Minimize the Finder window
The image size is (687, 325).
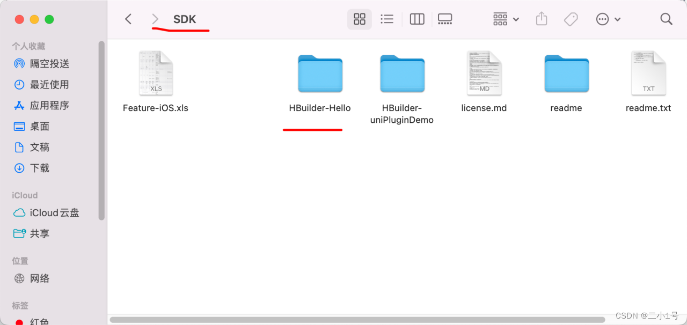tap(34, 19)
